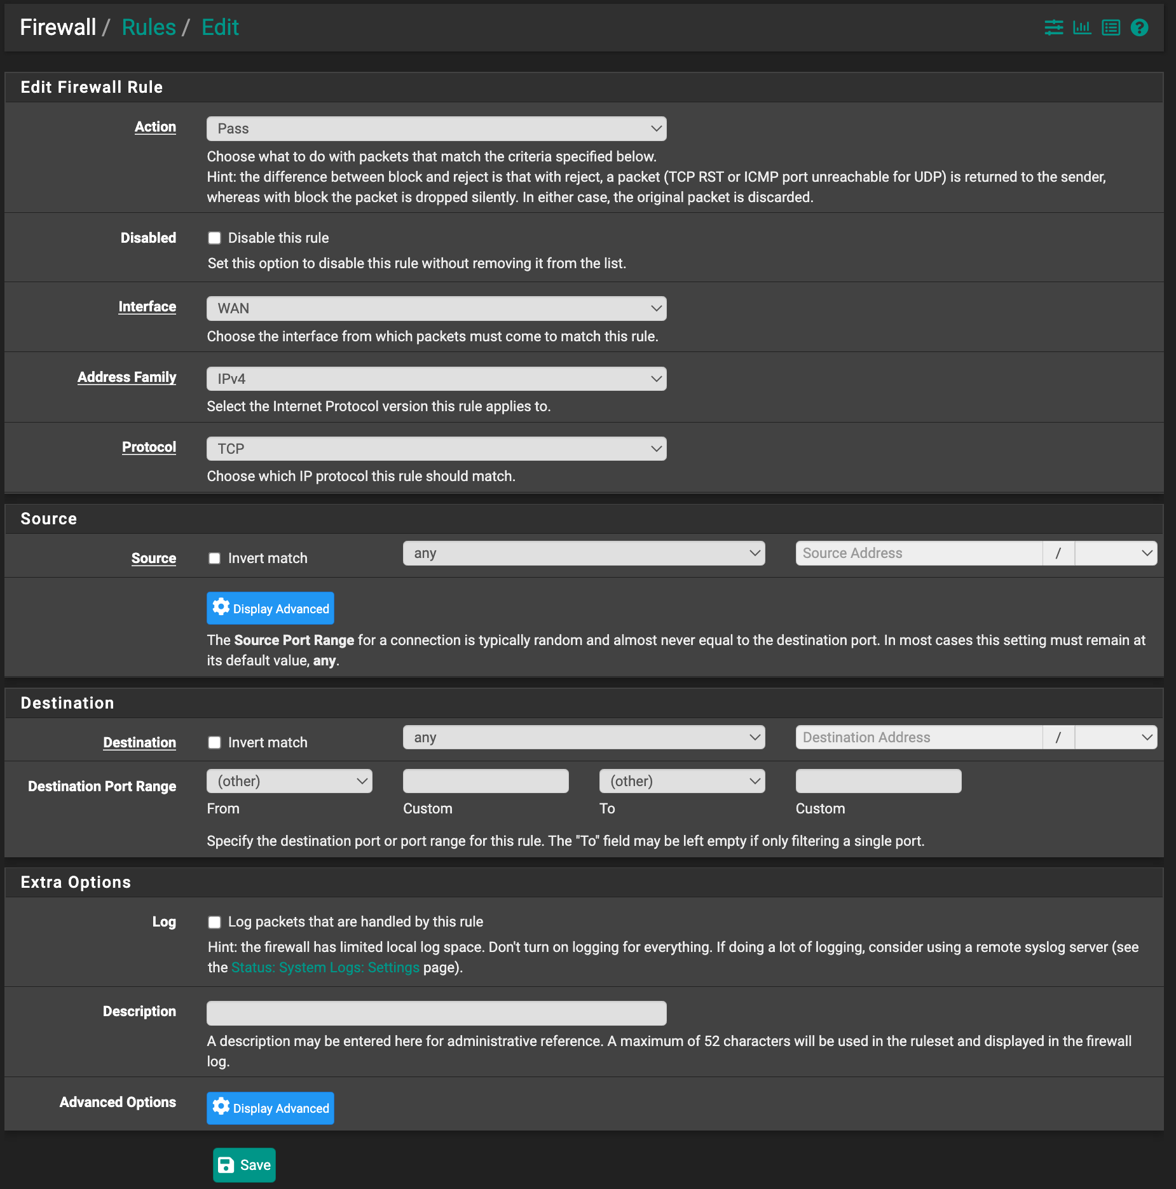The width and height of the screenshot is (1176, 1189).
Task: Open the Protocol dropdown showing TCP
Action: (436, 448)
